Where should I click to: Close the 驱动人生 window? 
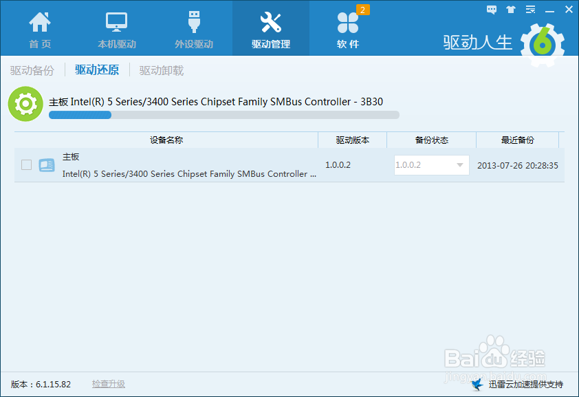[569, 10]
